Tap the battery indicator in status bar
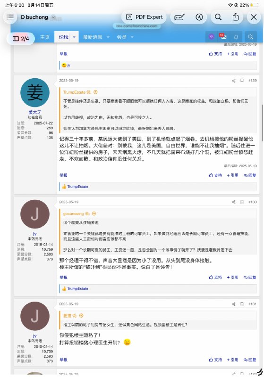 [x=254, y=5]
